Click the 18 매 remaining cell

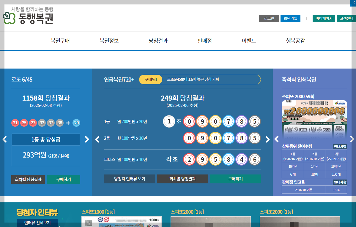coord(314,174)
